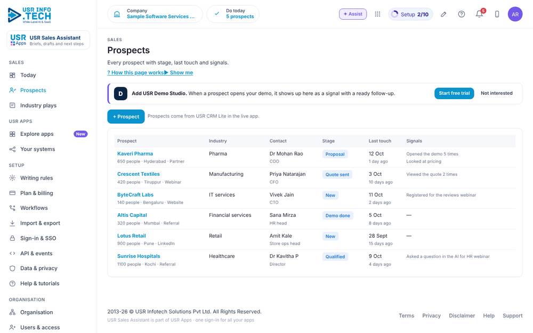Click the Show me link
Screen dimensions: 533x333
(x=179, y=72)
